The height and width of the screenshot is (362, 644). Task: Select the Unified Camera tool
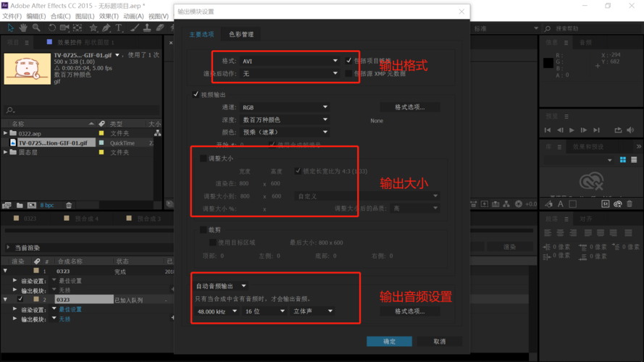point(64,28)
